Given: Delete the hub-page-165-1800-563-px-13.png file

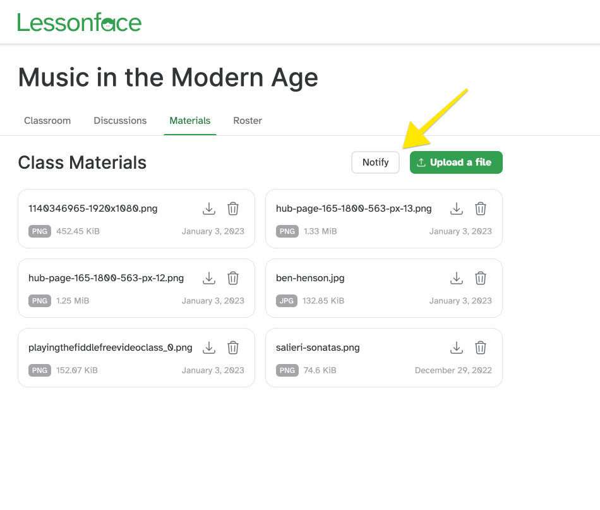Looking at the screenshot, I should tap(480, 208).
